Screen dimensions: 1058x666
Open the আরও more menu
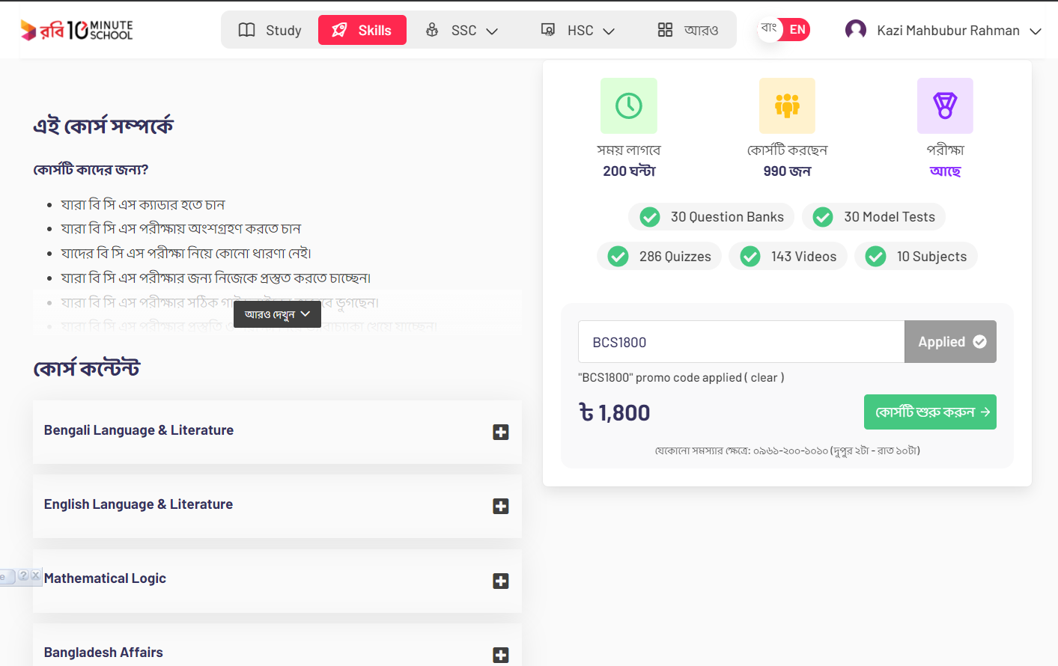[x=688, y=30]
